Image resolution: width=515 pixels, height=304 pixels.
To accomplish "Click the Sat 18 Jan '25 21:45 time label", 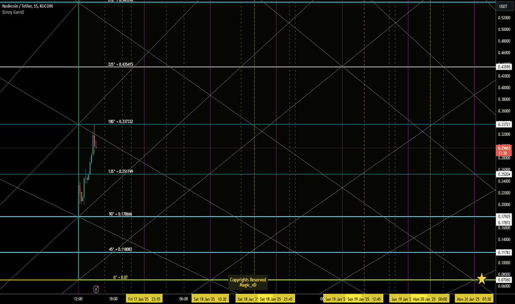I will click(x=276, y=298).
